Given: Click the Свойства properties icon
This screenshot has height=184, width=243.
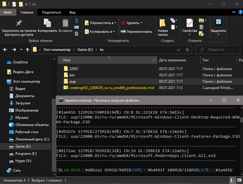Looking at the screenshot, I should (x=190, y=23).
